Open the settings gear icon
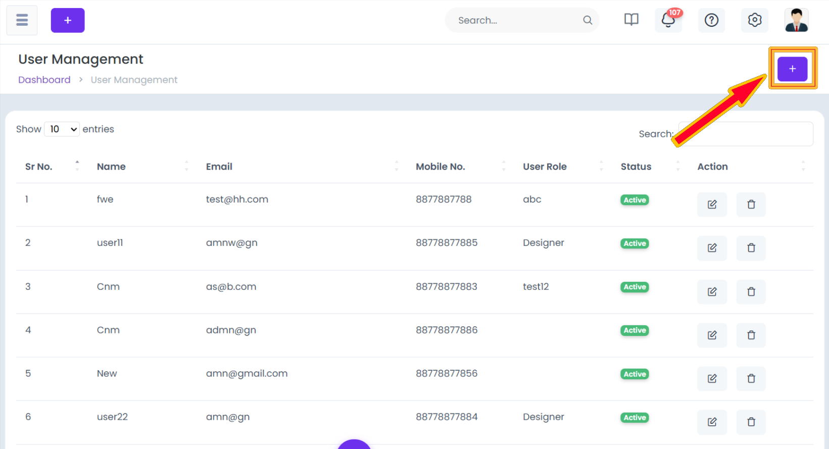Viewport: 829px width, 449px height. [755, 20]
